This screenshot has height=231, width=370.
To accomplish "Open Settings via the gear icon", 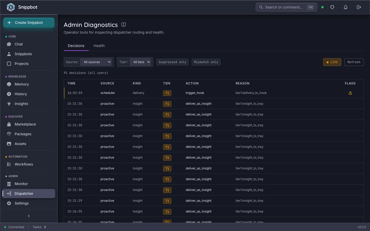I will click(x=9, y=203).
